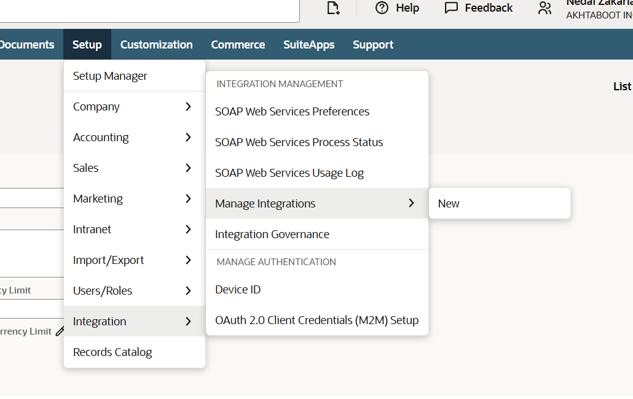
Task: Expand the Company submenu arrow
Action: click(188, 106)
